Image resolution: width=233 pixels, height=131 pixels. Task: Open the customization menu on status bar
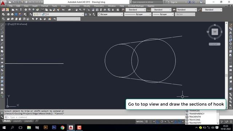(x=231, y=122)
